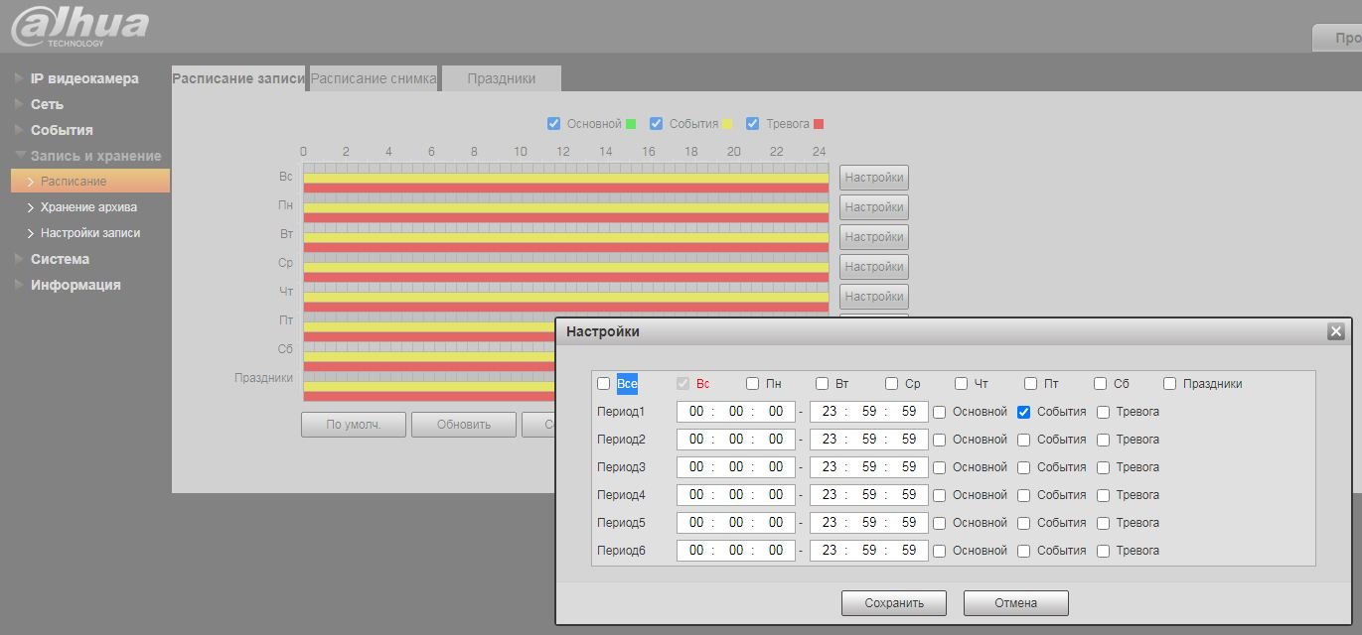Click the Dahua logo
Screen dimensions: 1362x635
tap(79, 27)
